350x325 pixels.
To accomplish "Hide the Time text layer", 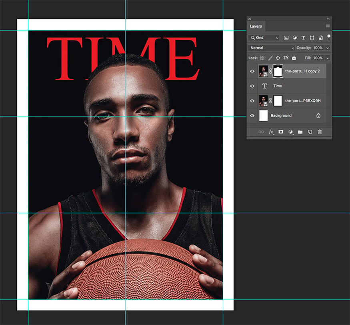I will (x=252, y=86).
